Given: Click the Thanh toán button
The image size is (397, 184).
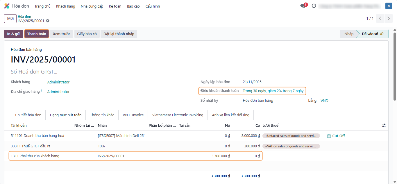Looking at the screenshot, I should click(x=37, y=34).
